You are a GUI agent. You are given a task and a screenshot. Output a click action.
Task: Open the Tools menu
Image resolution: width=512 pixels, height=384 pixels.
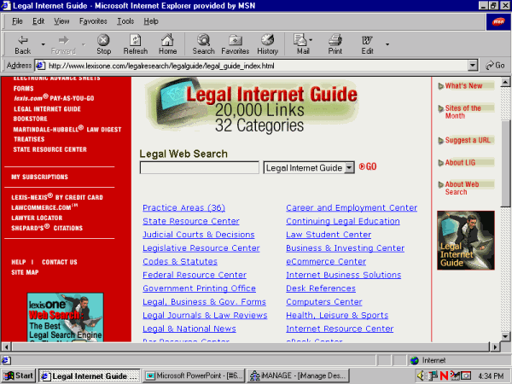(125, 20)
